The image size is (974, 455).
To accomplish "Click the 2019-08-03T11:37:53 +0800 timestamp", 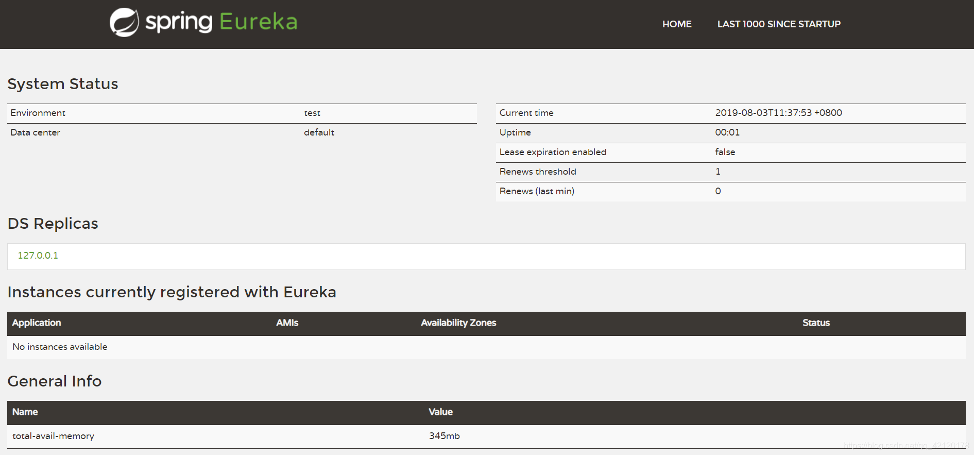I will point(779,113).
